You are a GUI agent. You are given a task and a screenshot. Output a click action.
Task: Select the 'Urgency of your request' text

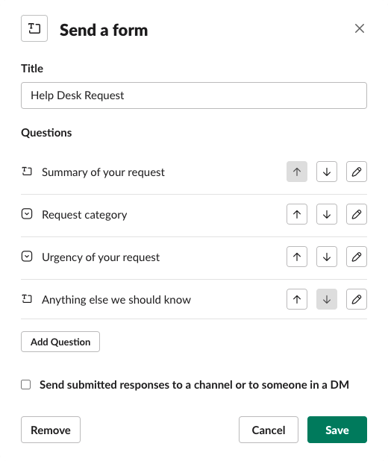point(101,257)
